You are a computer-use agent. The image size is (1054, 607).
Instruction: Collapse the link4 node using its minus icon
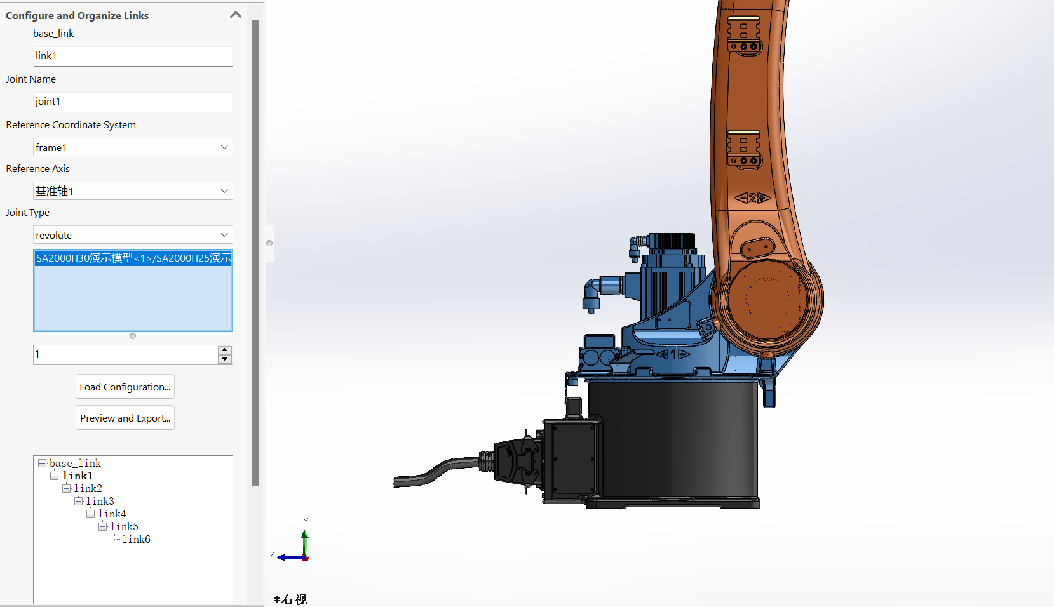[91, 514]
